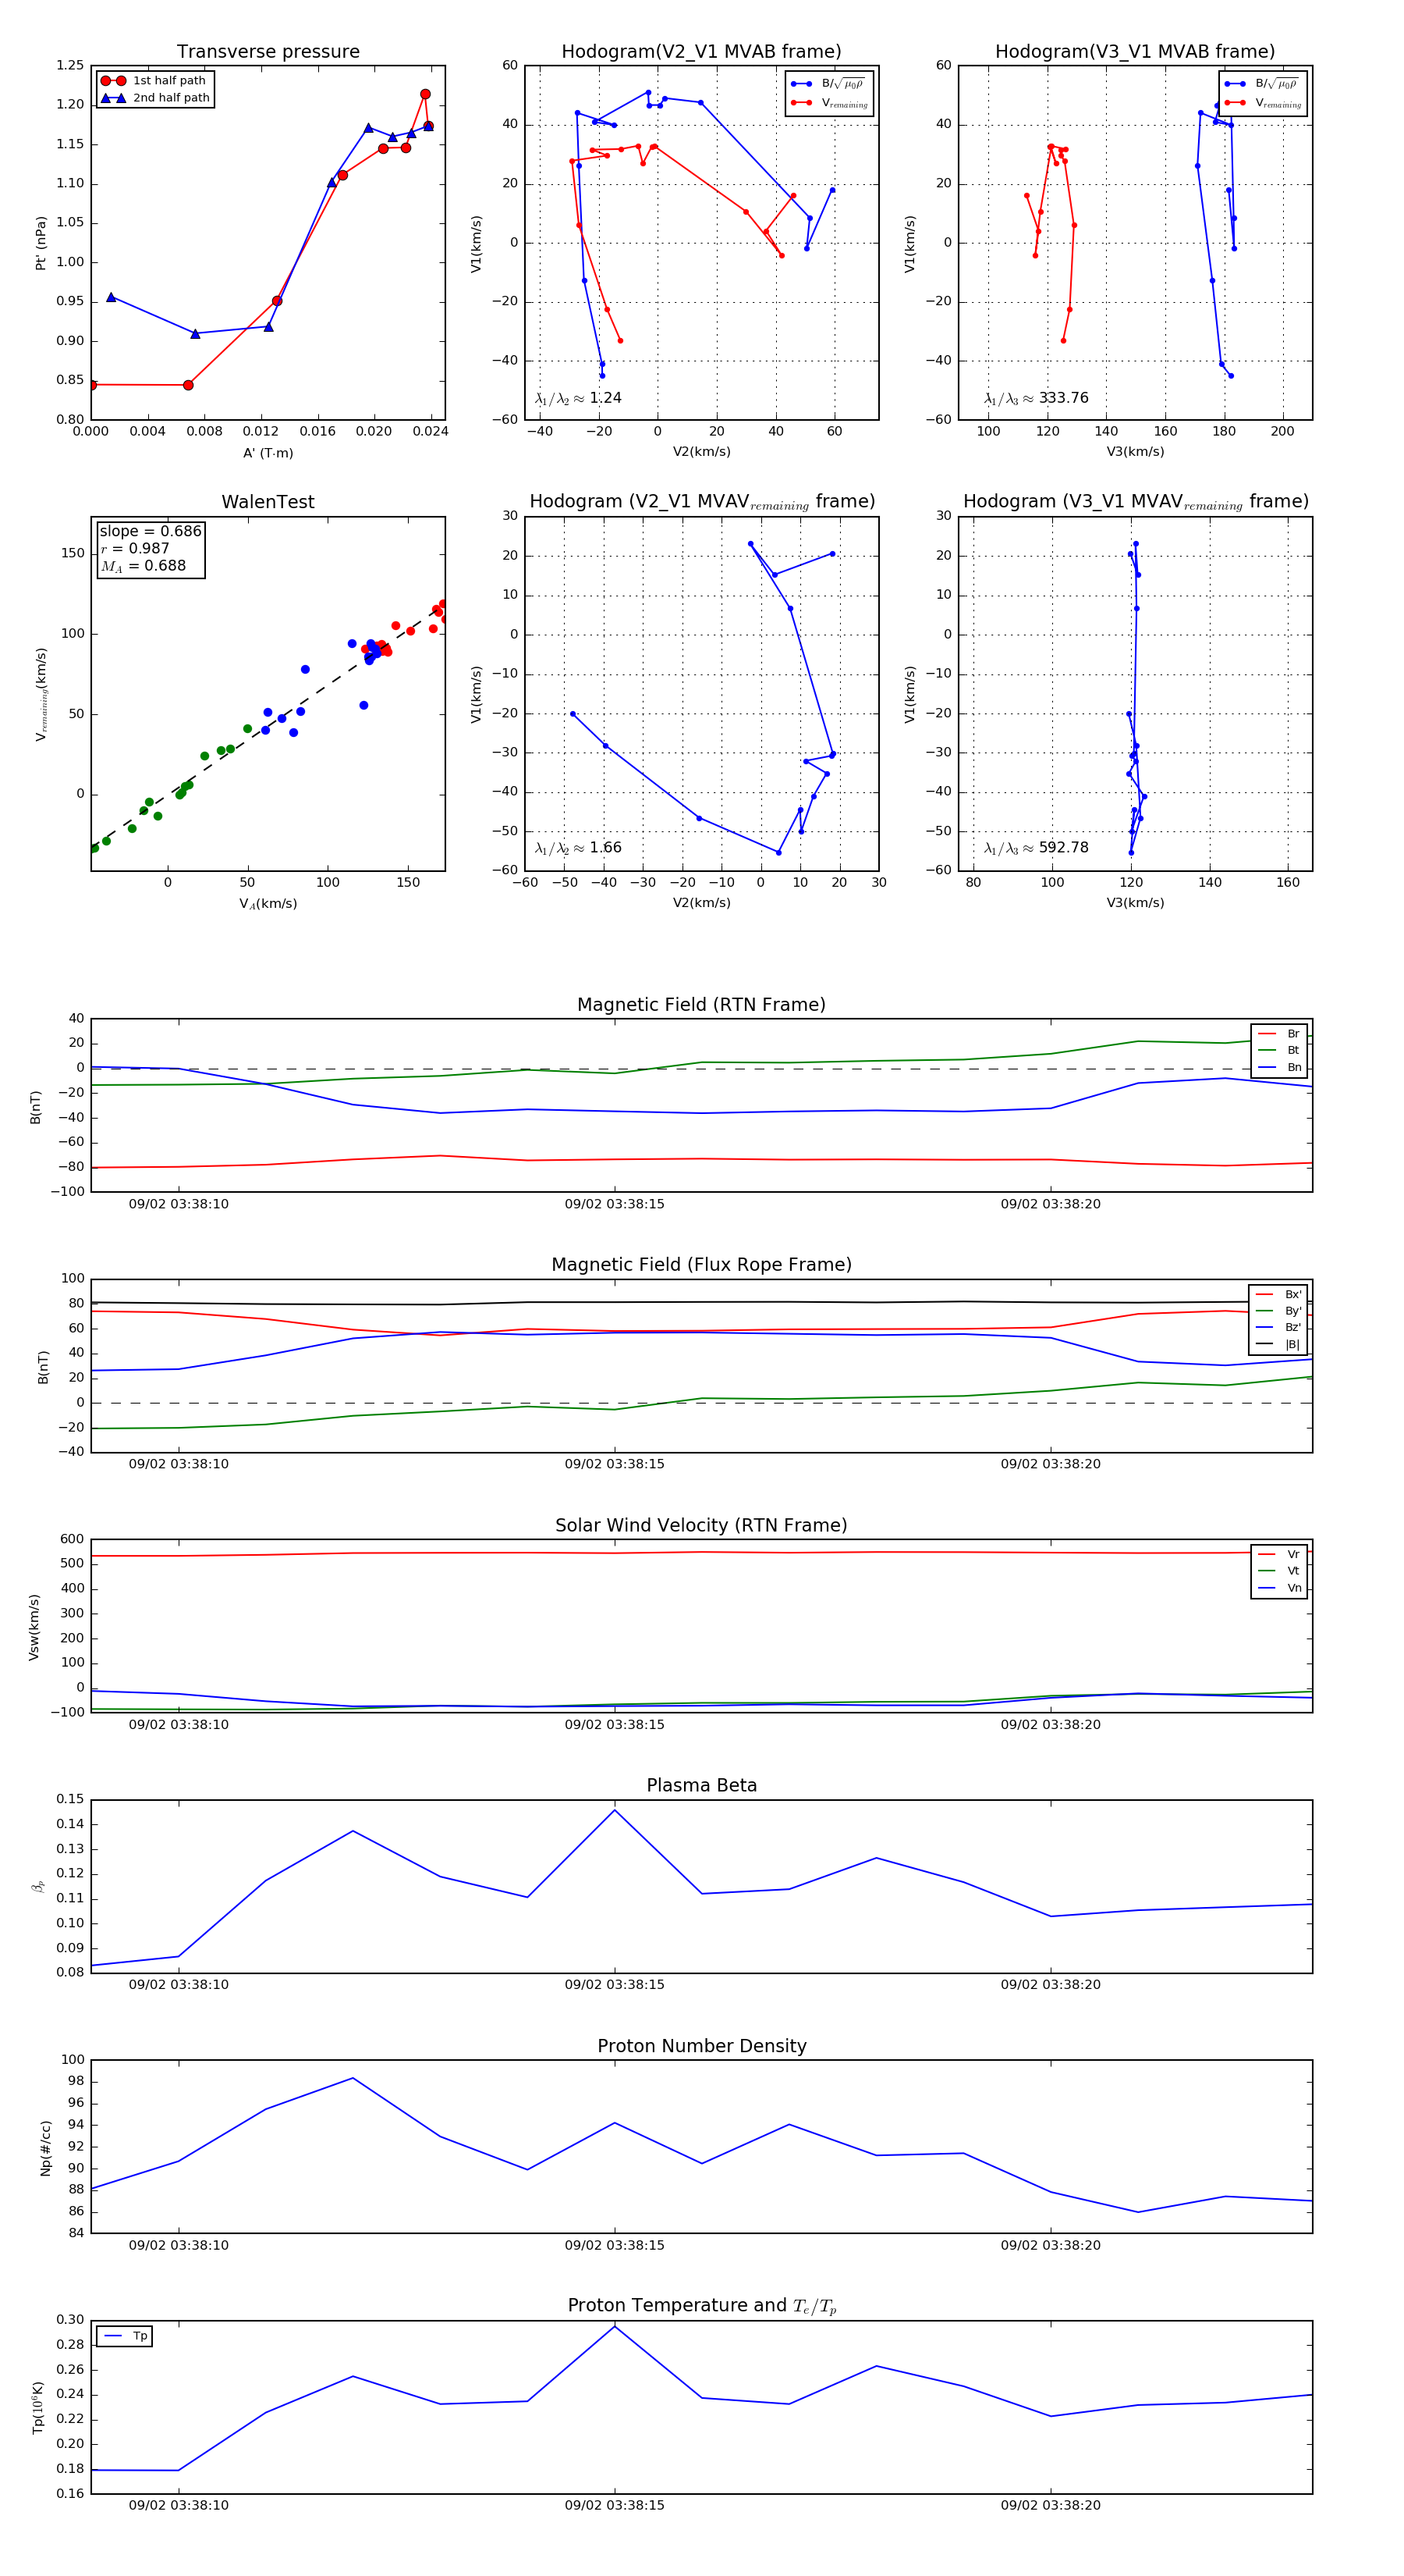Screen dimensions: 1404x2576
Task: Click the "A' (T·m)" axis label
Action: (x=268, y=453)
